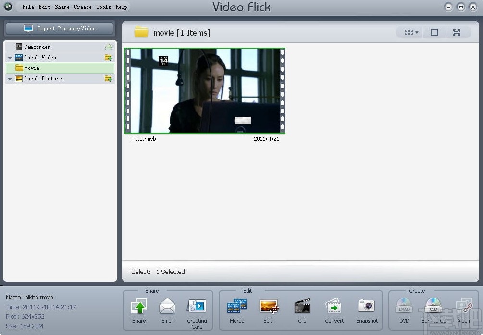The image size is (483, 335).
Task: Add a folder to Local Video
Action: (109, 57)
